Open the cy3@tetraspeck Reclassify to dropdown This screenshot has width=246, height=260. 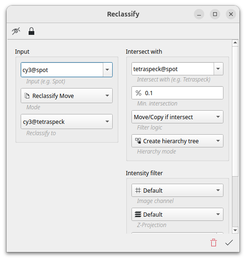pos(67,122)
